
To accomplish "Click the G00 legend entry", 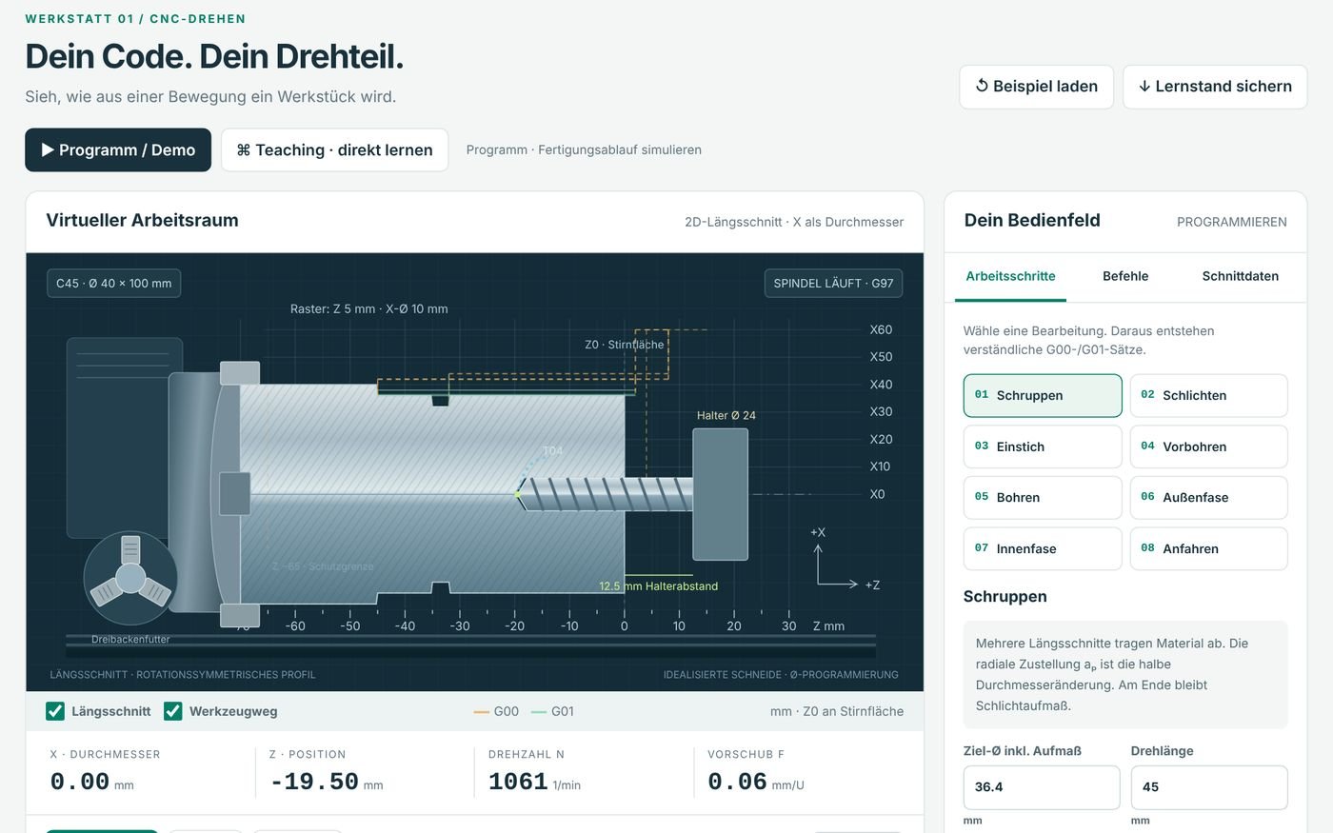I will (x=496, y=711).
